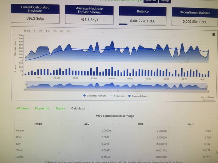Click the navigator right handle
Image resolution: width=218 pixels, height=163 pixels.
[x=207, y=87]
